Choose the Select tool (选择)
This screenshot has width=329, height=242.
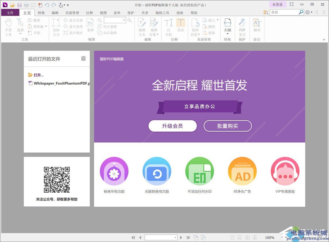pyautogui.click(x=20, y=26)
